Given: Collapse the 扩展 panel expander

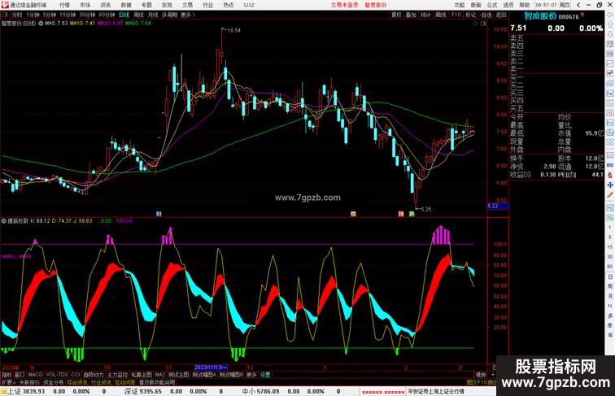Looking at the screenshot, I should pyautogui.click(x=8, y=382).
